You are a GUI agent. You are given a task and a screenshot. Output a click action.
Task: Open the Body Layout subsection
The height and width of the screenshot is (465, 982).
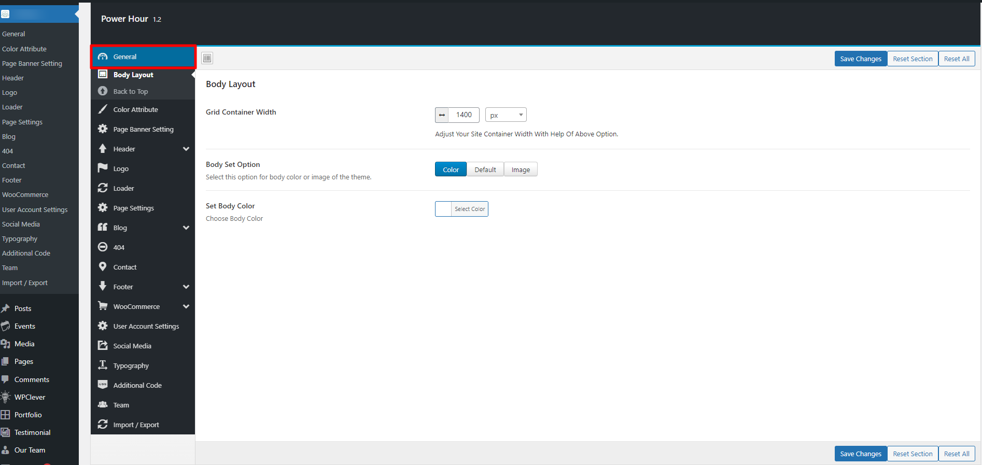pos(143,75)
